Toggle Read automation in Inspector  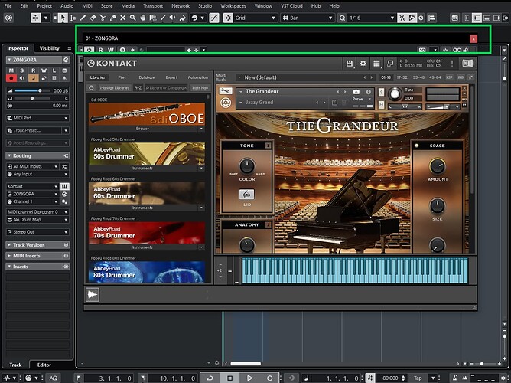33,70
